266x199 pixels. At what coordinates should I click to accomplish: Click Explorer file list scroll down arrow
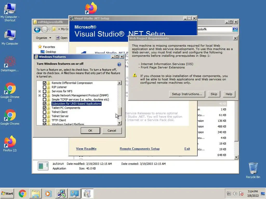coord(236,157)
